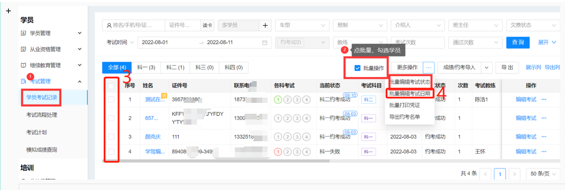Open the 班主任 dropdown

coord(475,25)
